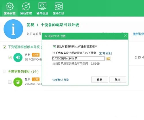Screen dimensions: 144x120
Task: Click the 显卡 公版 orange tag
Action: click(x=36, y=79)
